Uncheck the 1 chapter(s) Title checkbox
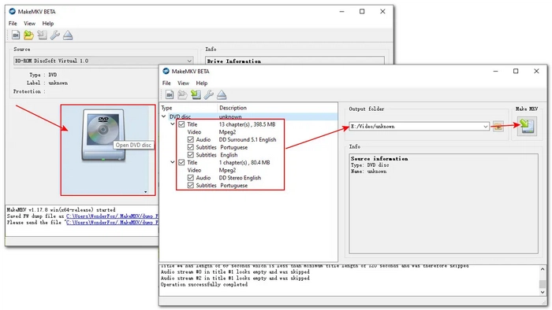 pos(181,163)
